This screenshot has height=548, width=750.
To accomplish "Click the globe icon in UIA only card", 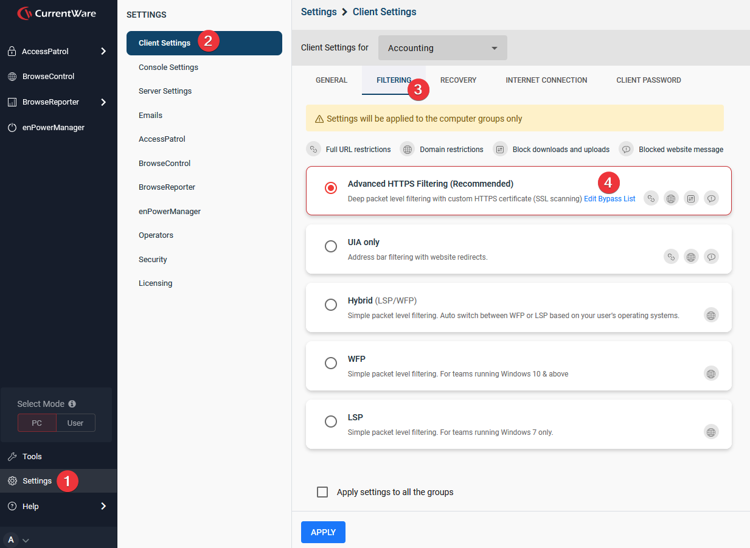I will pyautogui.click(x=691, y=257).
